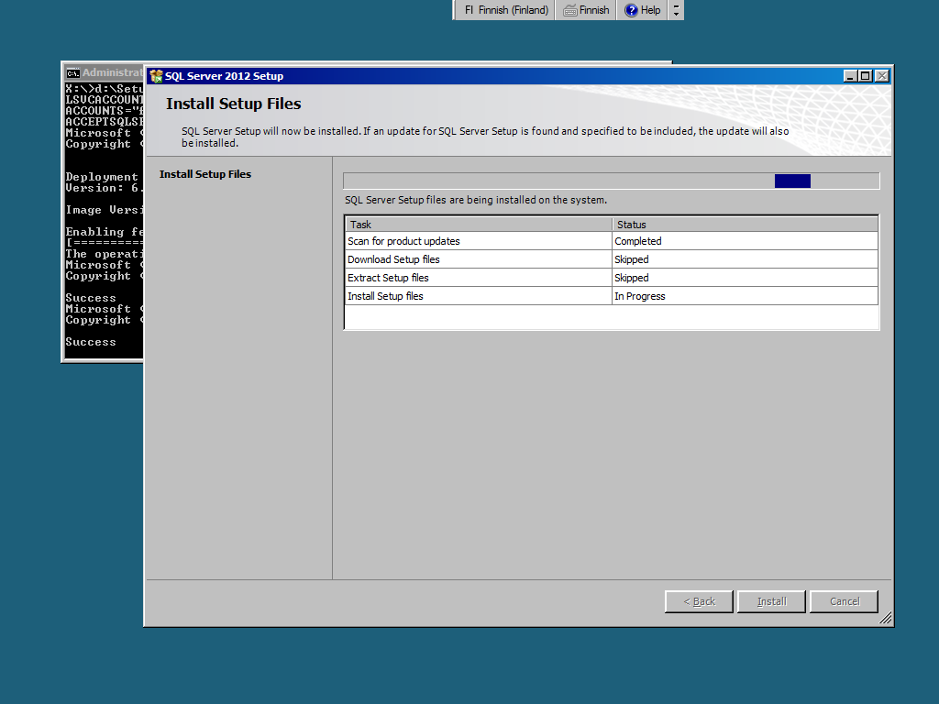
Task: Close the SQL Server 2012 Setup window
Action: pyautogui.click(x=881, y=76)
